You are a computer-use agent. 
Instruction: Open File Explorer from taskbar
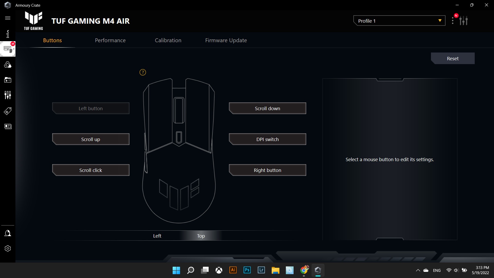276,270
